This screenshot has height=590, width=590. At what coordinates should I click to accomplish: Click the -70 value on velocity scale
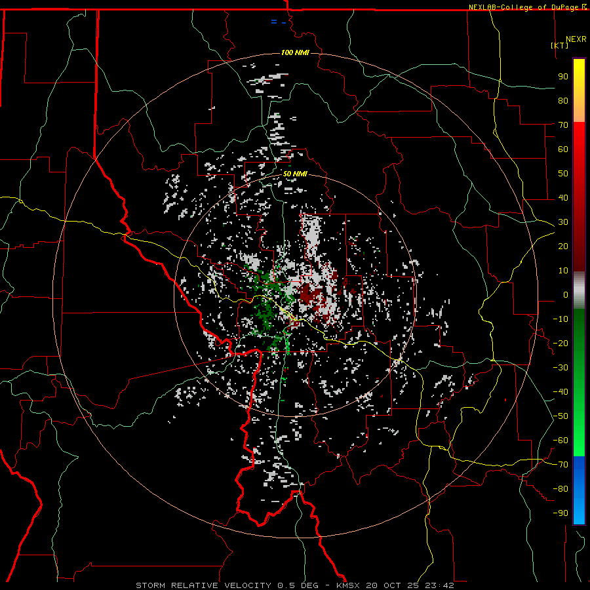[x=560, y=465]
